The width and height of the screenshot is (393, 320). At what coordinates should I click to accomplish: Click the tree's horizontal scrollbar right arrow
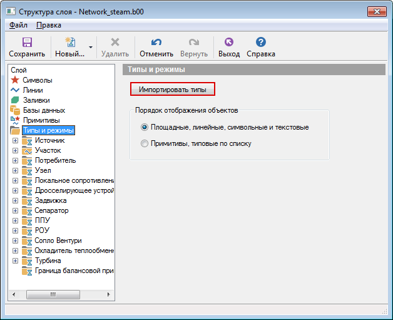click(x=108, y=294)
